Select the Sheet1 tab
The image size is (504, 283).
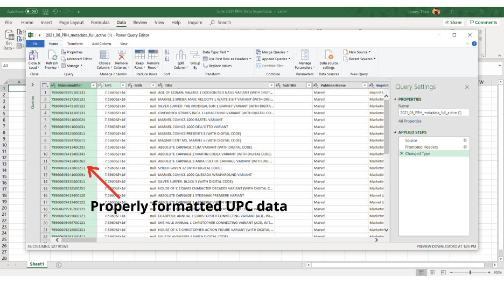tap(37, 264)
